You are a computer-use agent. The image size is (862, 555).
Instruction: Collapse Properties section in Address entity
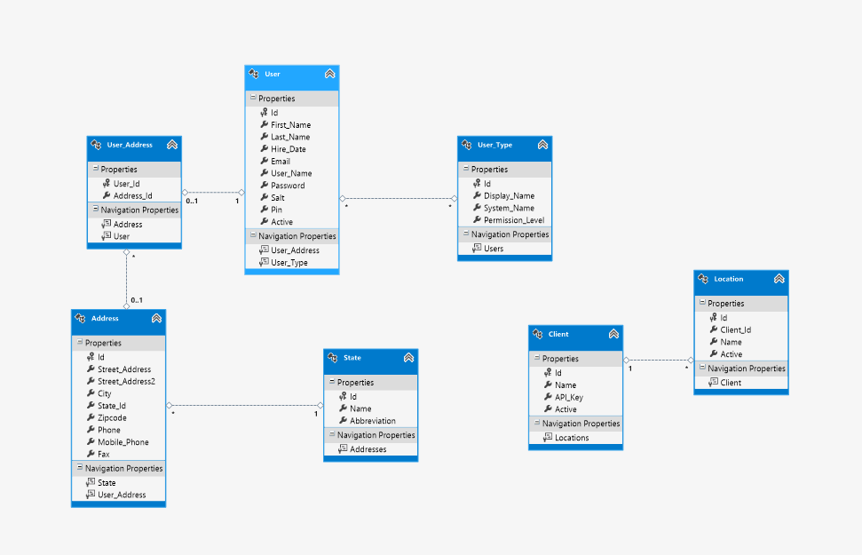pyautogui.click(x=80, y=342)
